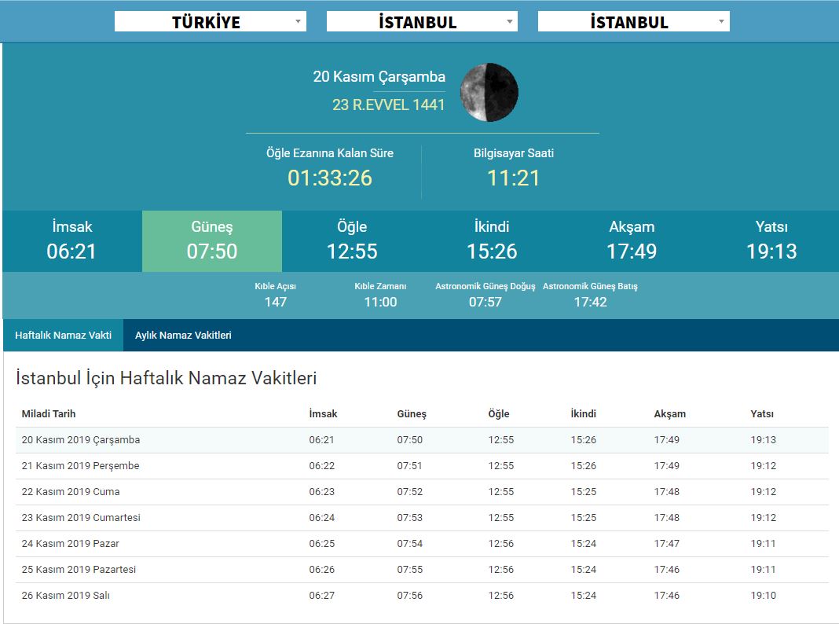Expand the first İSTANBUL city dropdown

(422, 22)
